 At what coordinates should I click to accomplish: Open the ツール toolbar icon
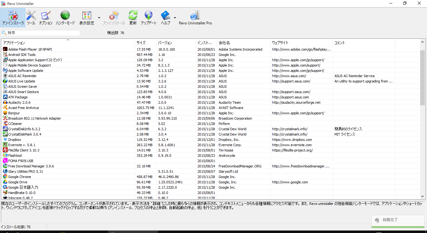tap(31, 17)
